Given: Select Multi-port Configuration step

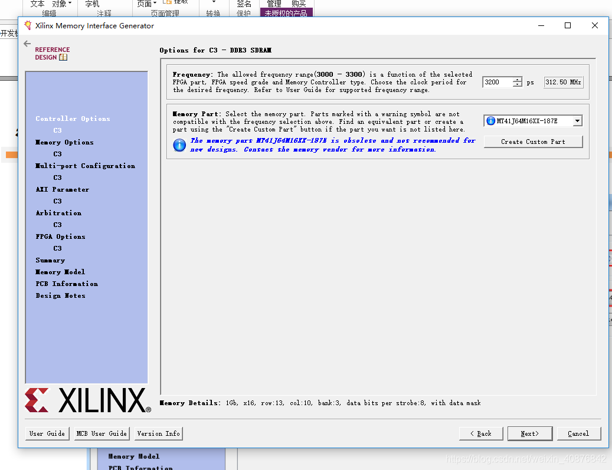Looking at the screenshot, I should coord(85,166).
